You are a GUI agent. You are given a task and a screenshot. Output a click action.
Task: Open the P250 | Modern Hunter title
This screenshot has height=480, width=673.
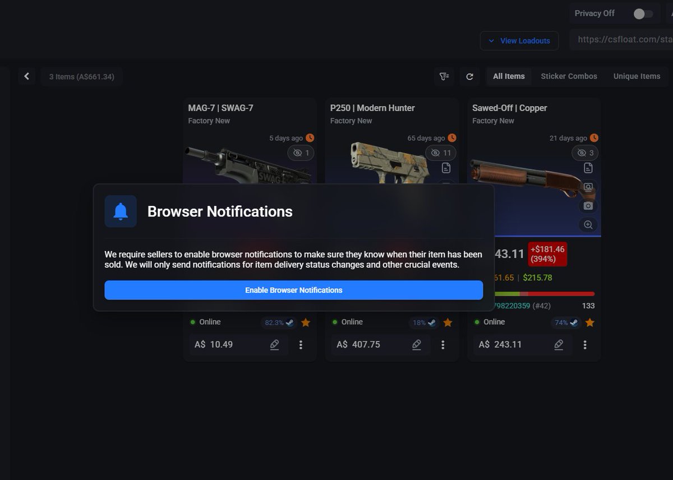(x=372, y=108)
